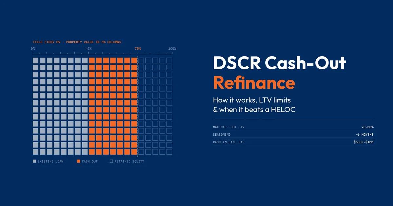Click the "How it works, LTV limits" line
This screenshot has height=206, width=393.
coord(252,100)
